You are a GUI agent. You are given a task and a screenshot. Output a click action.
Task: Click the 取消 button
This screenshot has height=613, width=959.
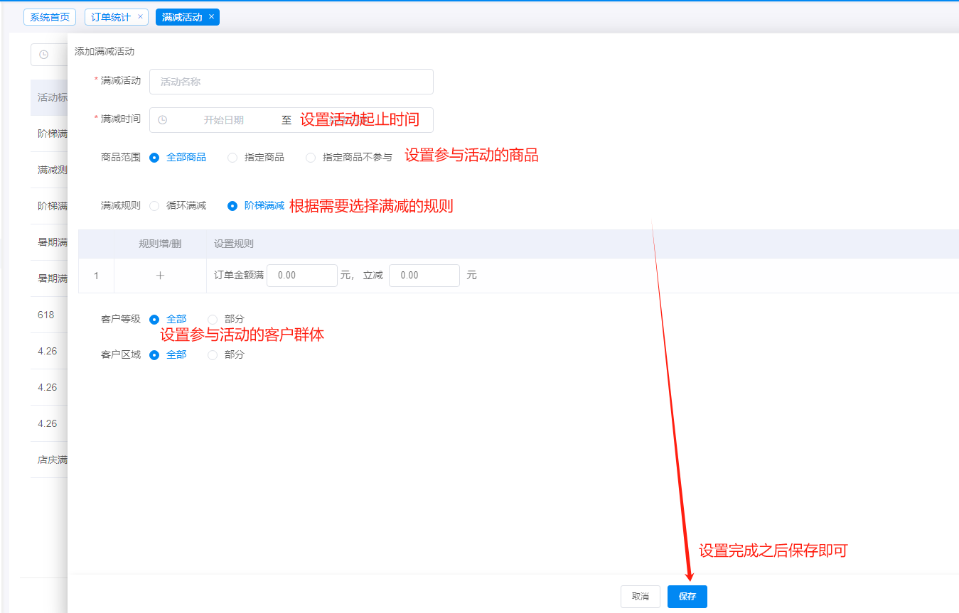pos(640,597)
